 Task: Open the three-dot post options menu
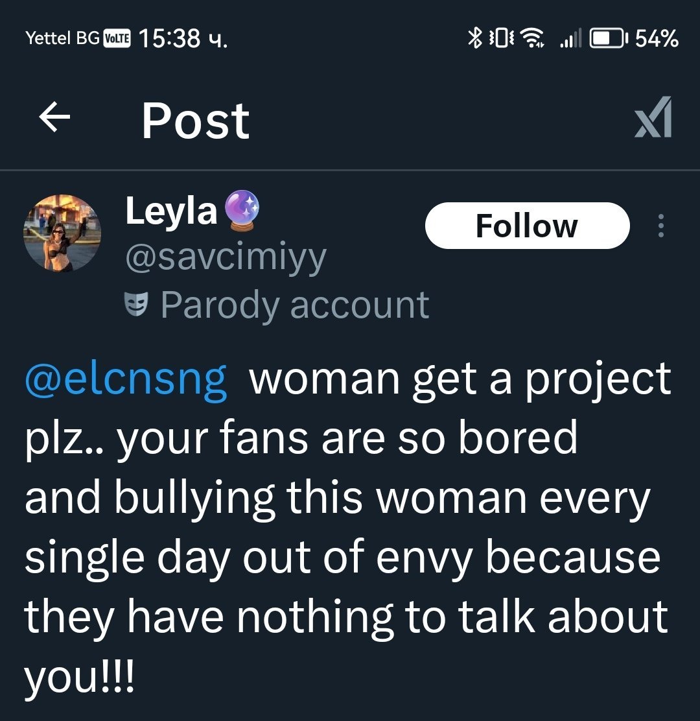pos(660,226)
